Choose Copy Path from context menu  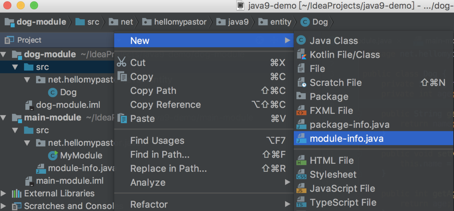(x=153, y=91)
